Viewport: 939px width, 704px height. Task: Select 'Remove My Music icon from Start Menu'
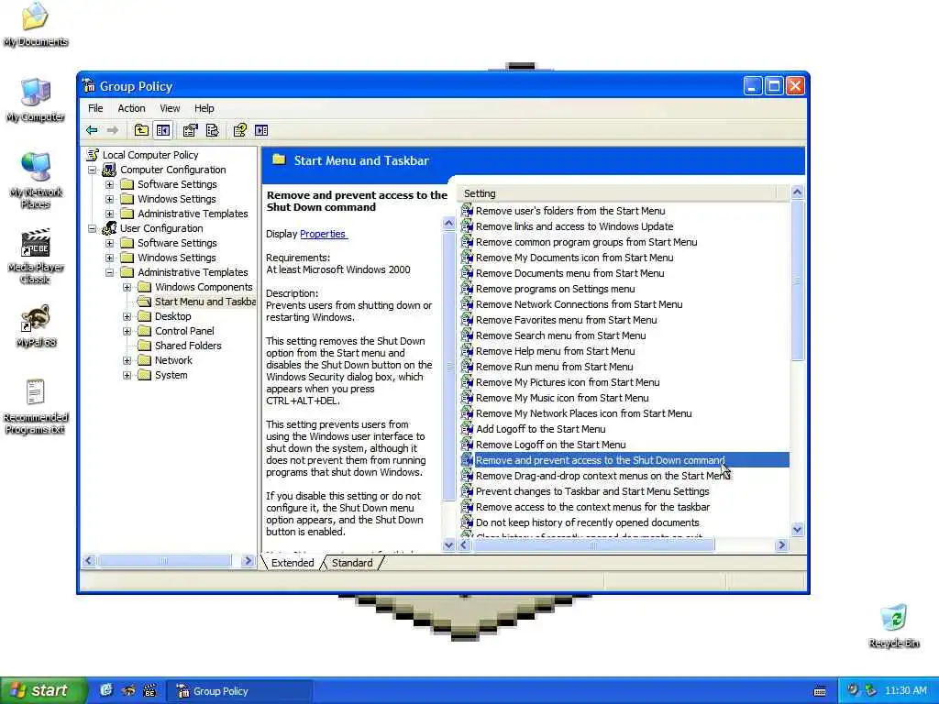[562, 398]
